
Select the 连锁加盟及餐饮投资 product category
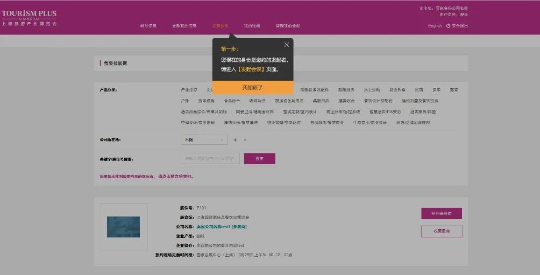click(420, 101)
